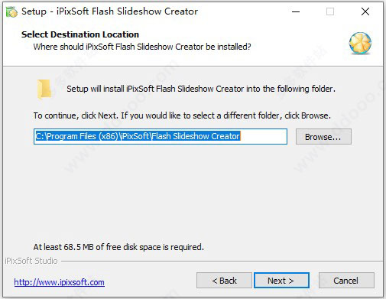Close the Setup dialog with the X
This screenshot has width=386, height=299.
pyautogui.click(x=365, y=11)
